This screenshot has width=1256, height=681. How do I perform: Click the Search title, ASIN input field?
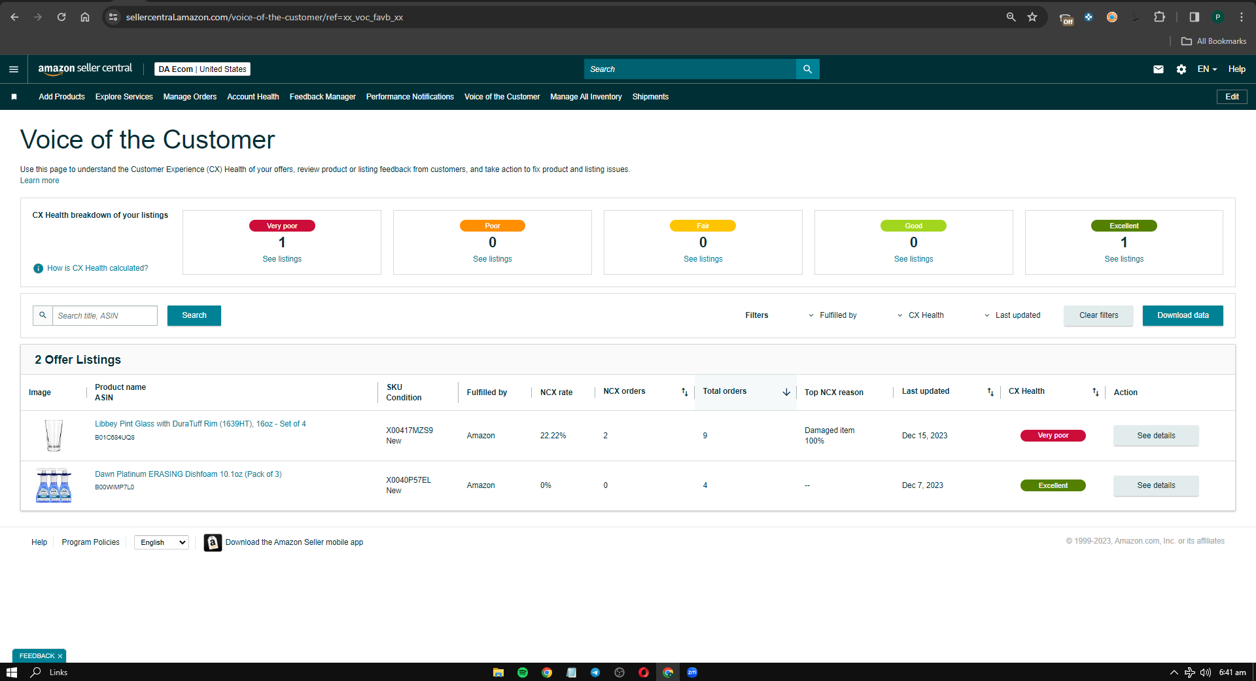[105, 315]
